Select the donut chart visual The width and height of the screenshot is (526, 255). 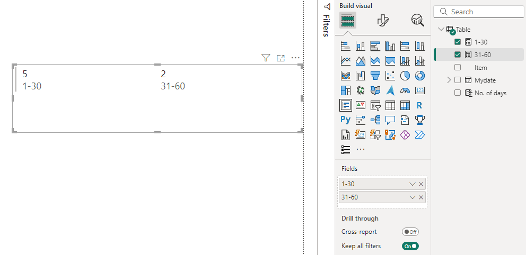click(x=419, y=76)
